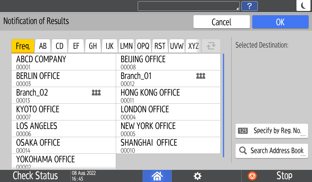
Task: Tap the question mark help icon
Action: tap(249, 6)
